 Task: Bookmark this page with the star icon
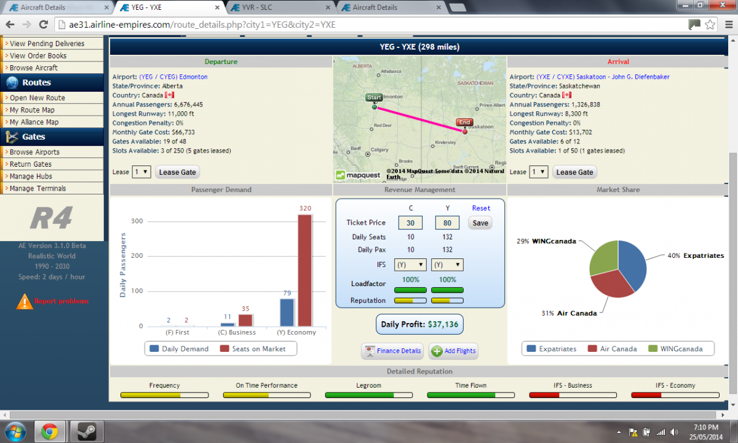(x=710, y=25)
